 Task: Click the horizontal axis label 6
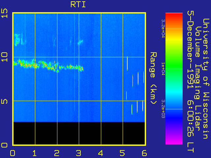coord(144,153)
